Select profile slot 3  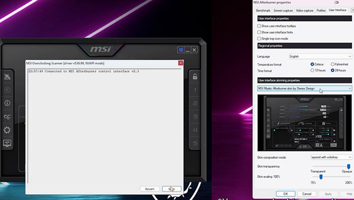[195, 116]
